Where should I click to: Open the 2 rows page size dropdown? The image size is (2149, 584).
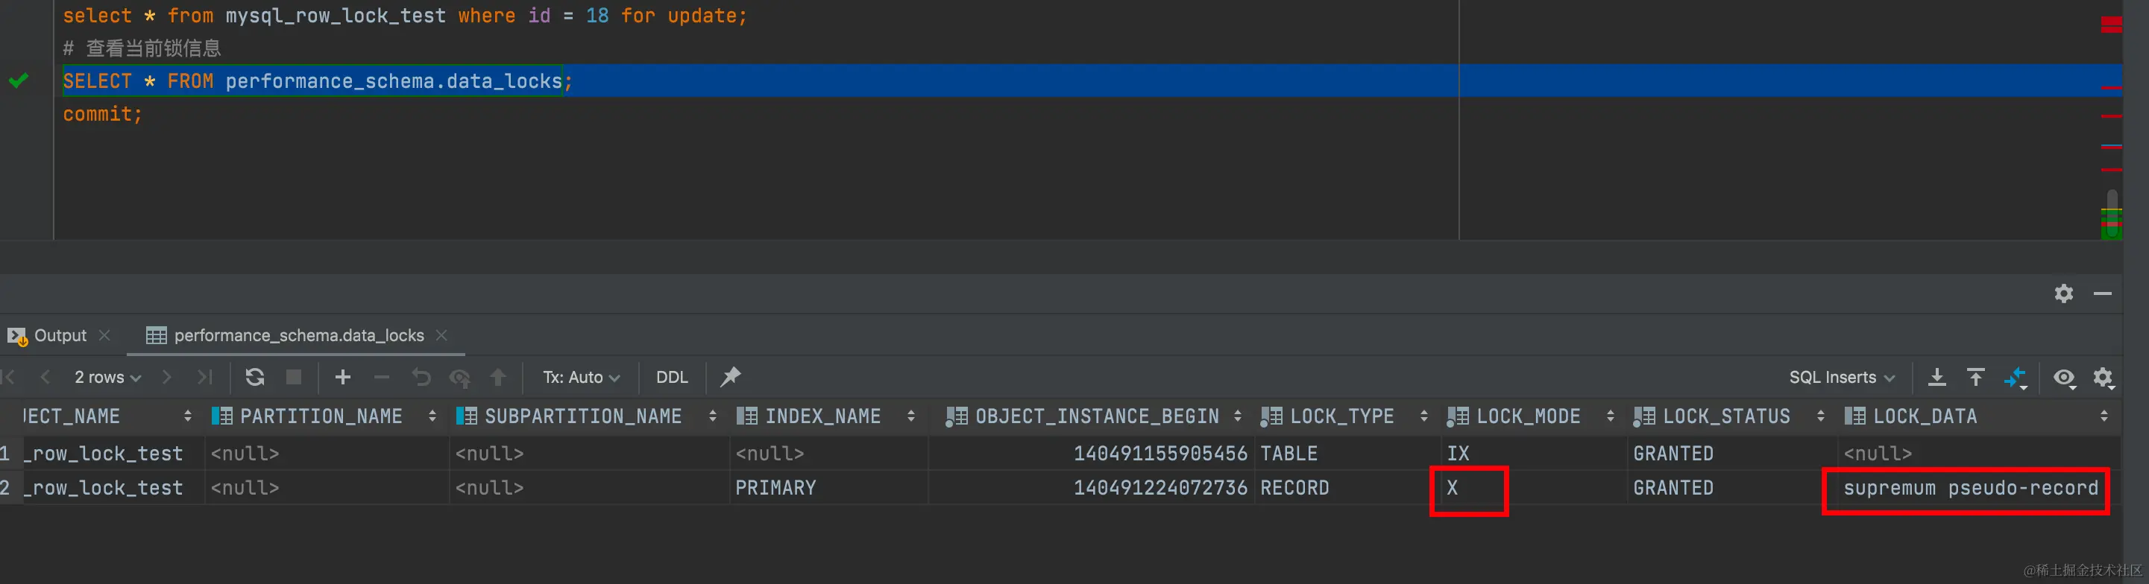tap(107, 378)
